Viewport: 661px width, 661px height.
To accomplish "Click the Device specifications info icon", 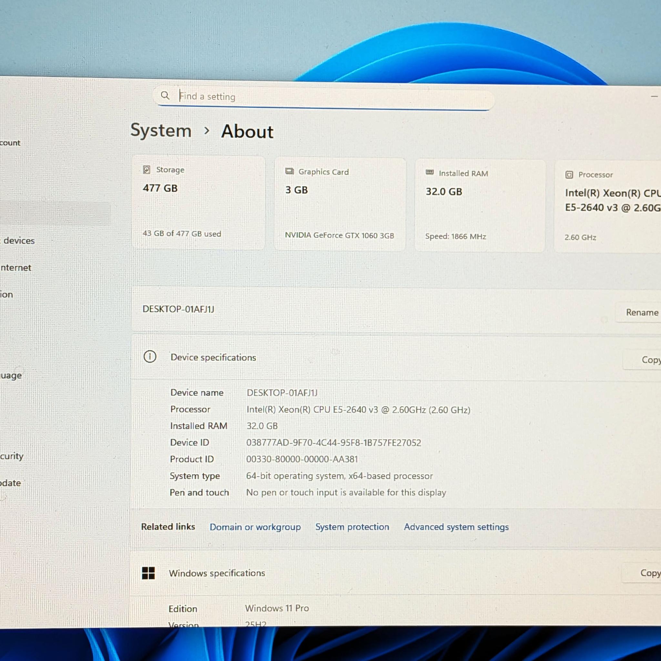I will (150, 357).
